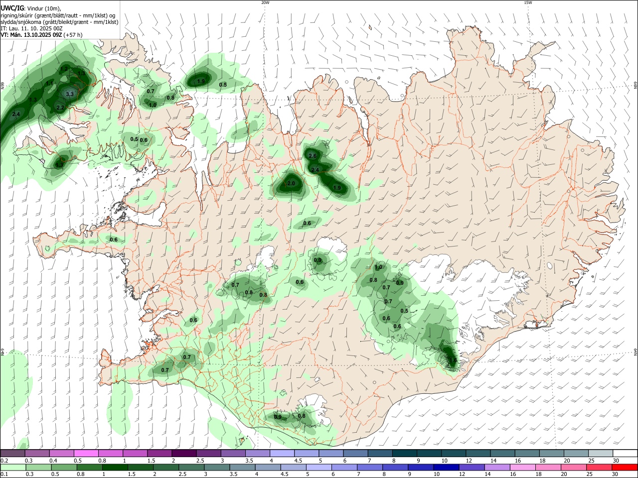638x478 pixels.
Task: Click the 1.2 precipitation value on the map
Action: pos(64,69)
